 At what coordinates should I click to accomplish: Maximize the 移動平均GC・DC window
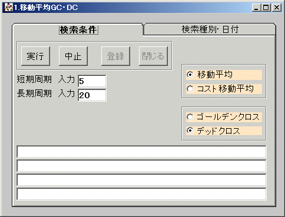coord(266,8)
